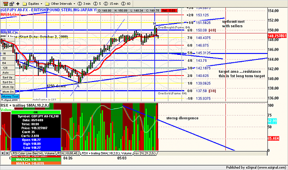Click the right tab scroll arrow
288x170 pixels.
pos(7,153)
